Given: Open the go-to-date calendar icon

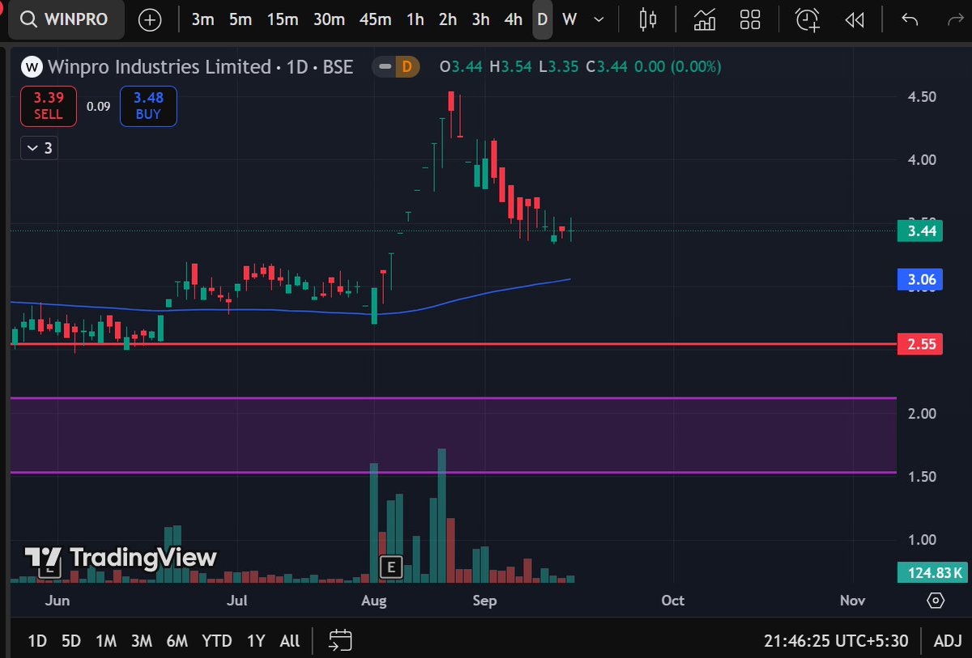Looking at the screenshot, I should [339, 641].
